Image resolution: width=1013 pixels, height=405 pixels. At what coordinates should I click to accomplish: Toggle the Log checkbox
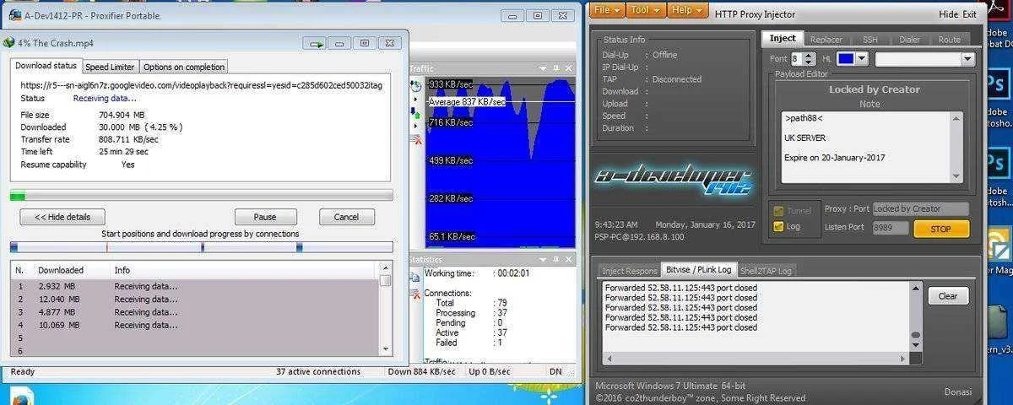click(778, 226)
